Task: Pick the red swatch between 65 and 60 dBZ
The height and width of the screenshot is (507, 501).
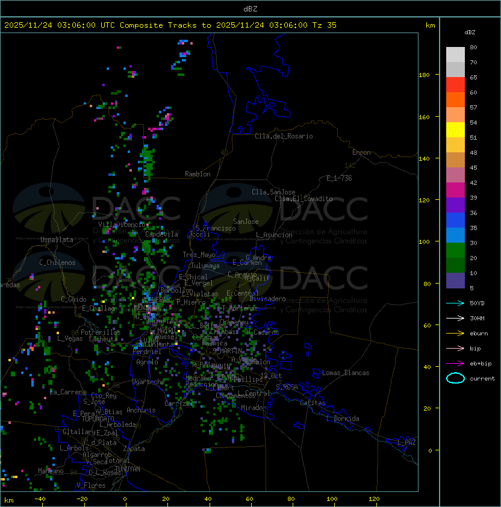Action: (455, 85)
